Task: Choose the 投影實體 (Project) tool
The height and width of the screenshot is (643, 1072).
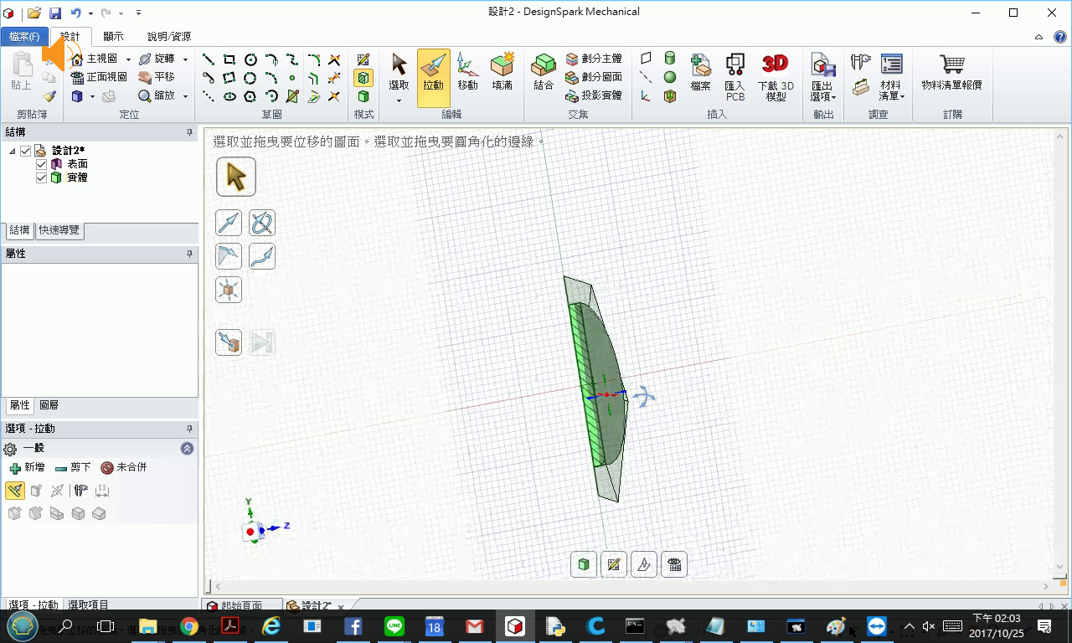Action: (594, 95)
